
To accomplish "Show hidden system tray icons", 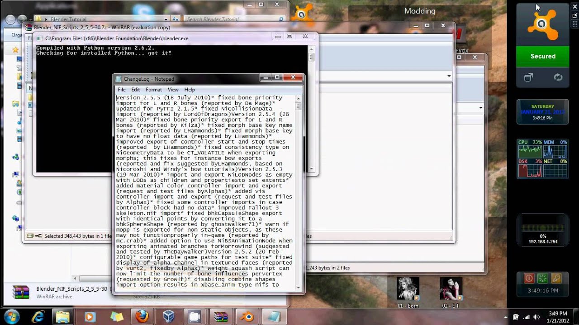I will [x=506, y=316].
